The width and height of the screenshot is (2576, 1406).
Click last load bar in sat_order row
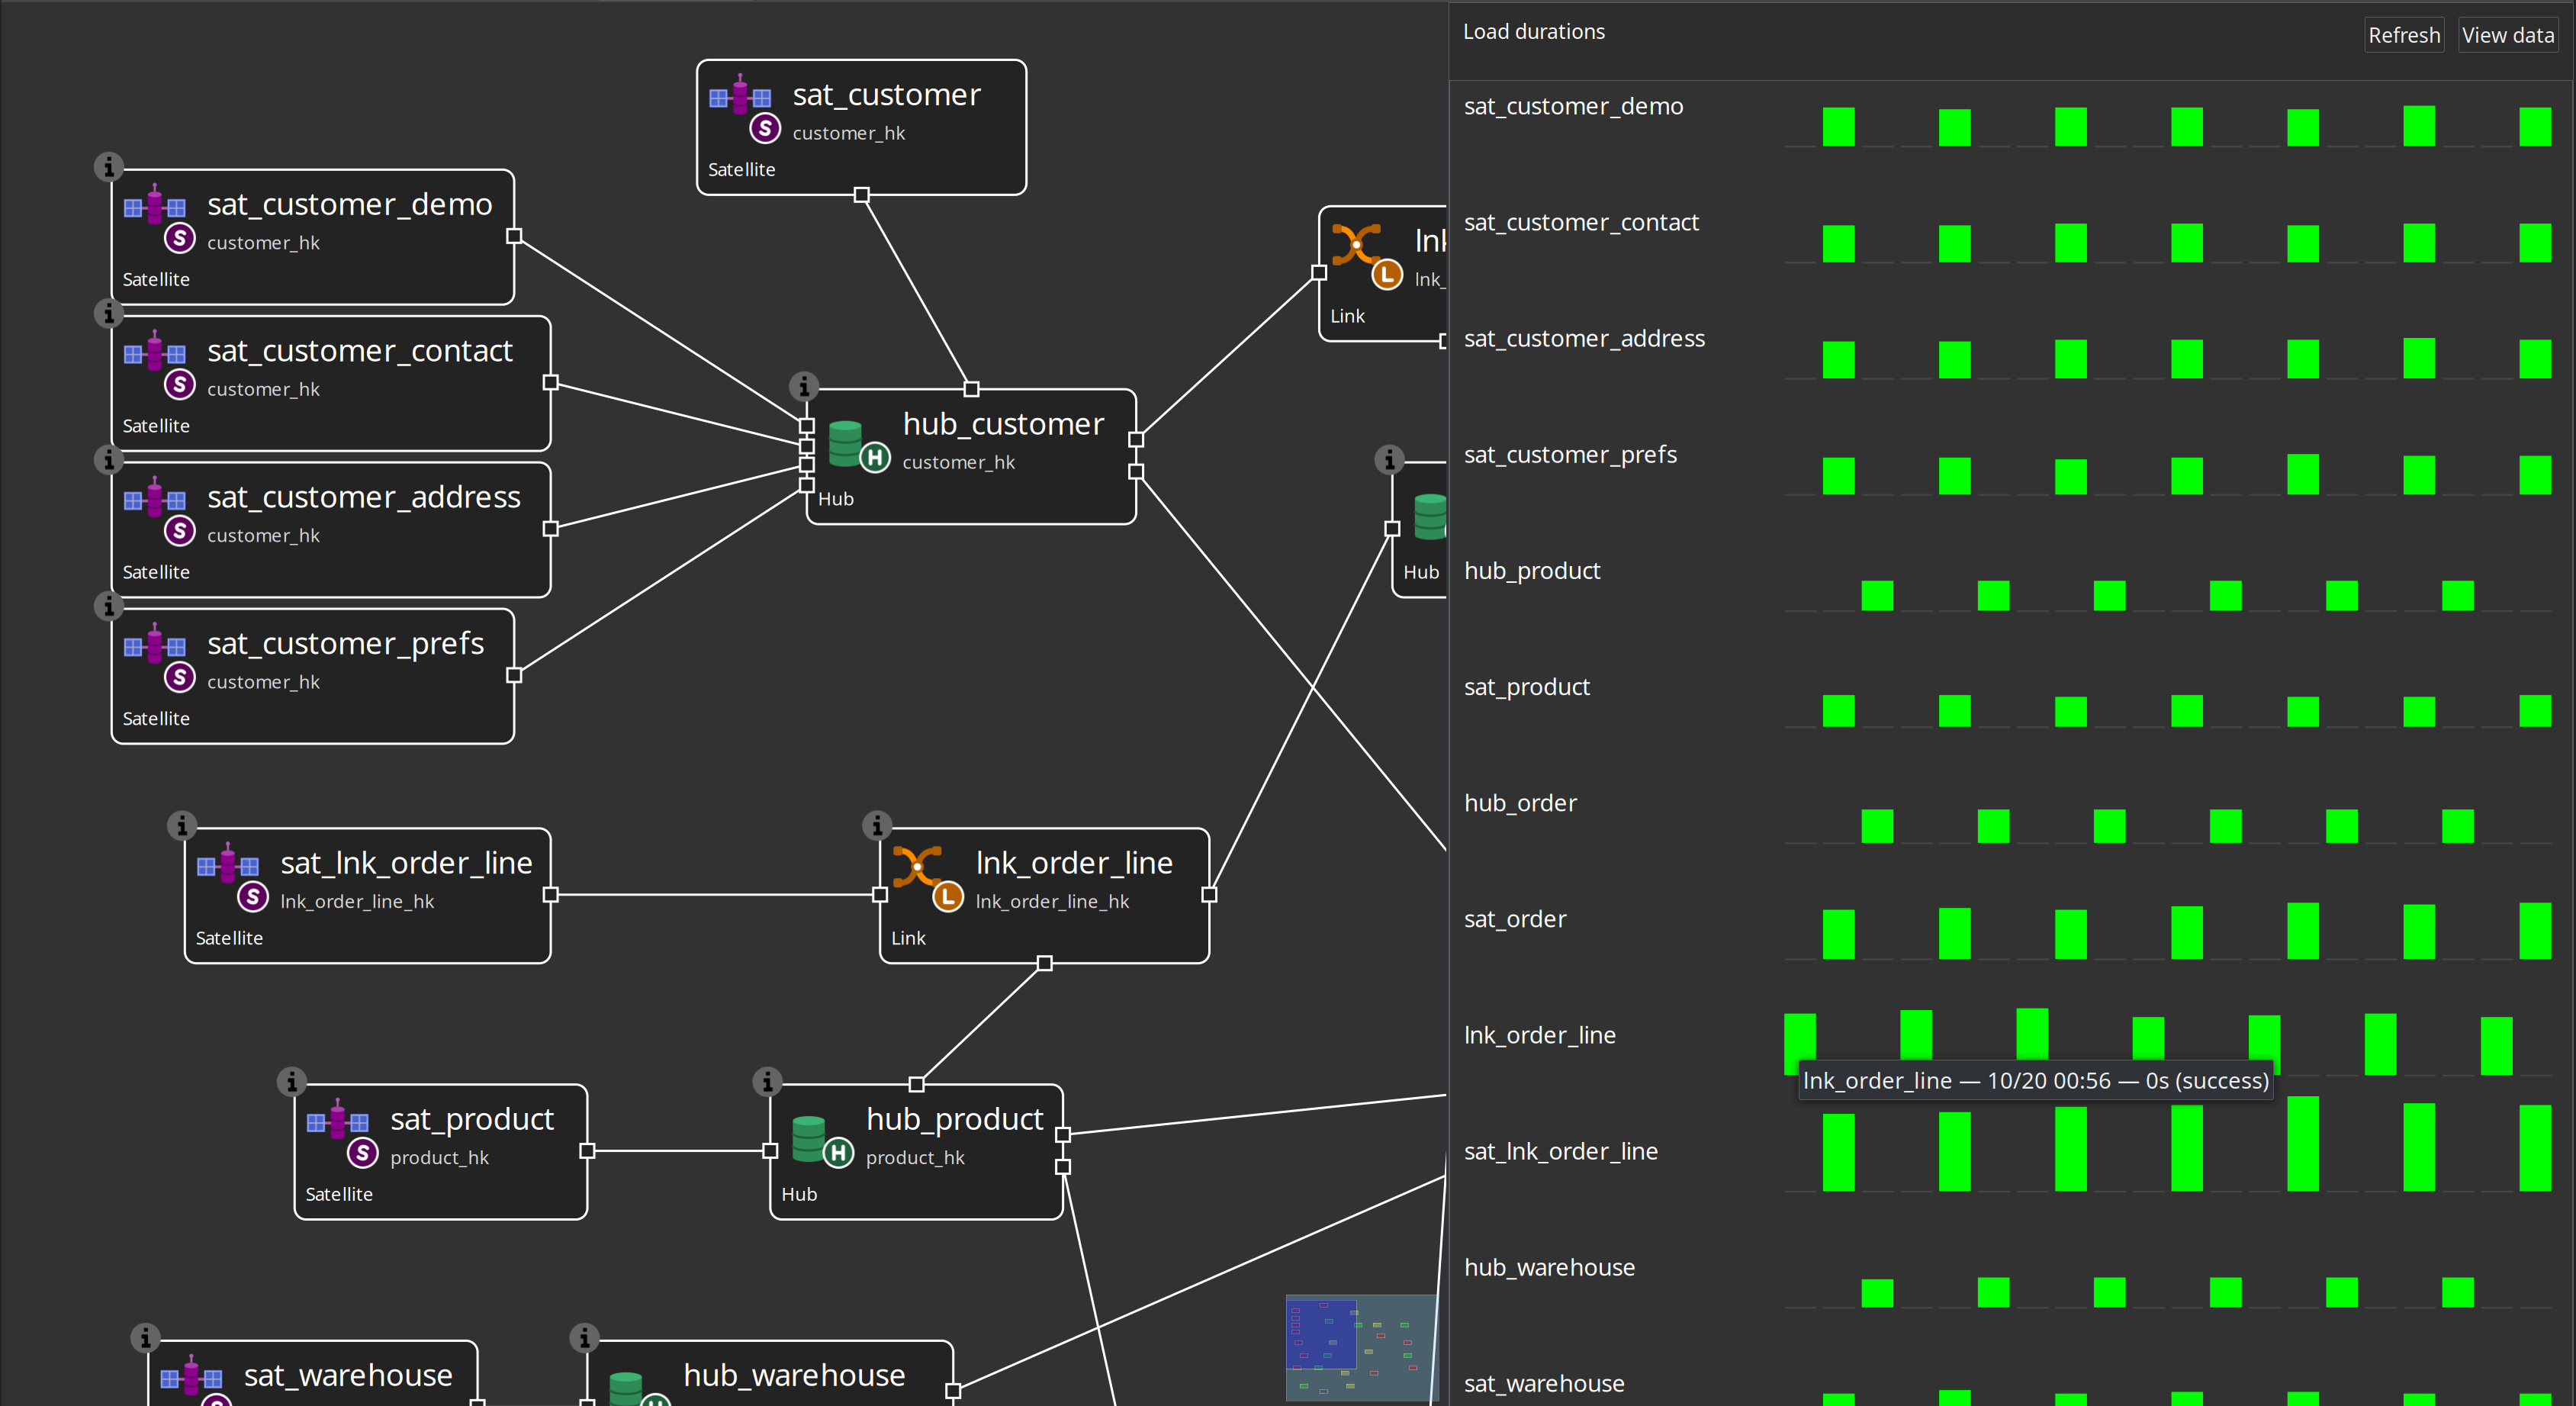2535,931
